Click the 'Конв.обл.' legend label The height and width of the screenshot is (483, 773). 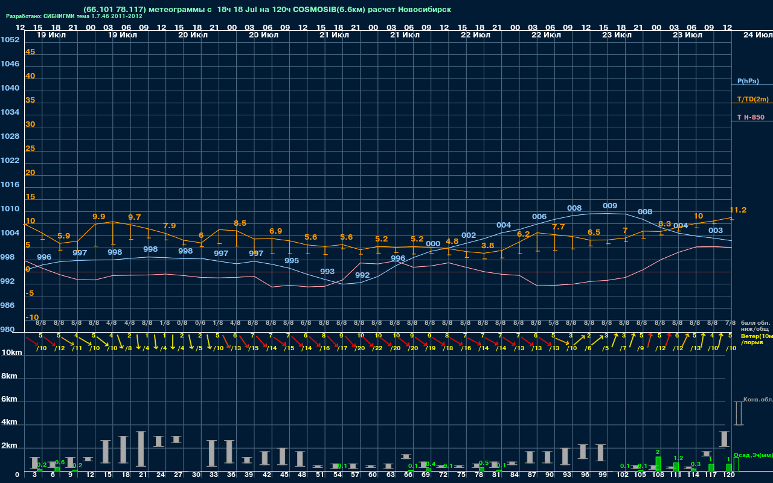(757, 400)
